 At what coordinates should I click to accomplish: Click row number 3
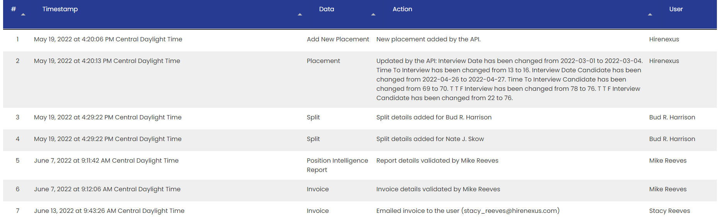(x=17, y=117)
